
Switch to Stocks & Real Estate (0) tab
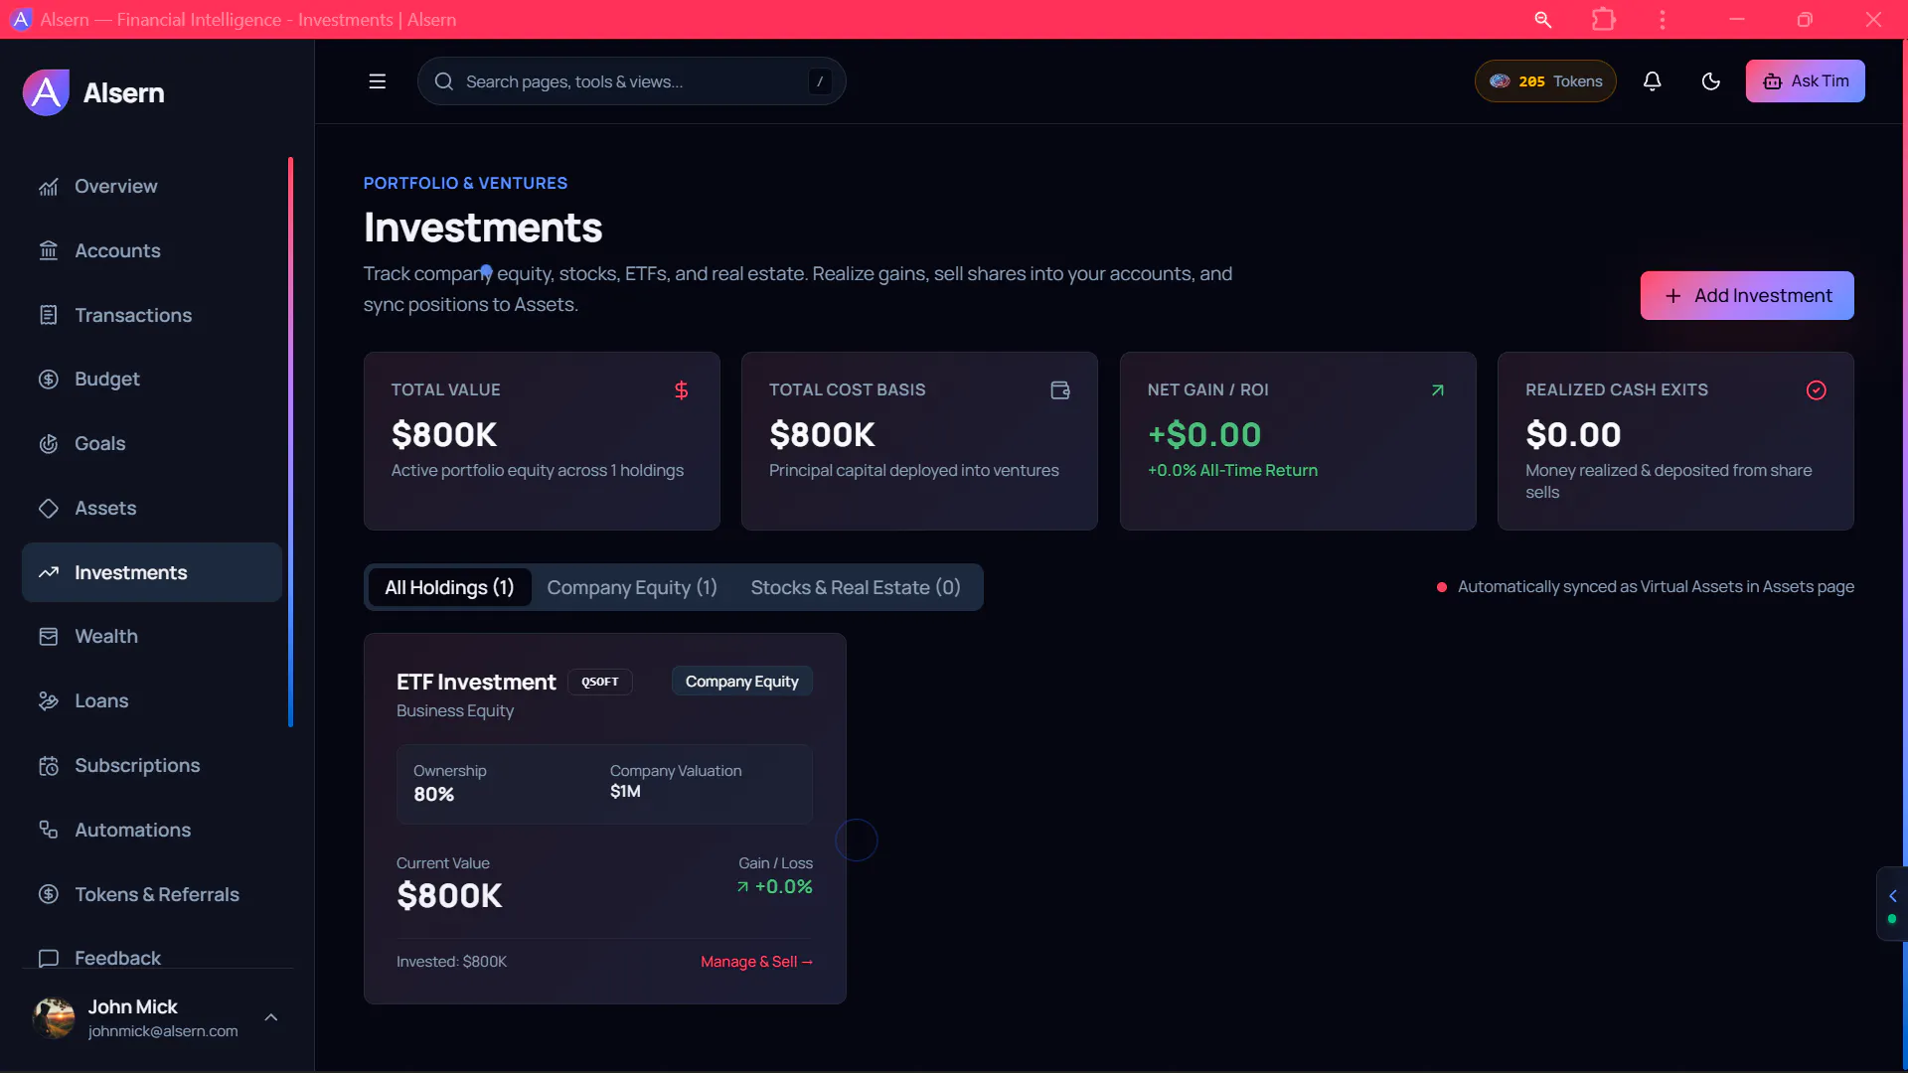856,587
